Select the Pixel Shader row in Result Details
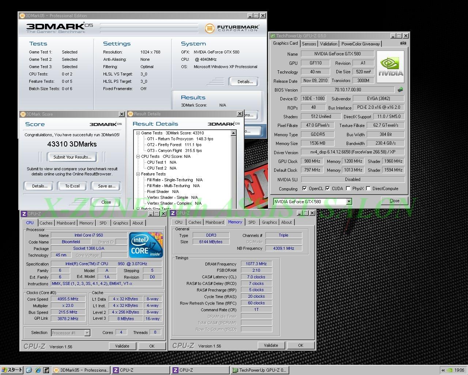The width and height of the screenshot is (468, 375). tap(163, 192)
